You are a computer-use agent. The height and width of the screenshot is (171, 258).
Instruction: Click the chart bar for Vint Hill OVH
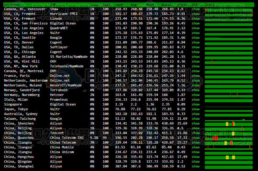229,62
